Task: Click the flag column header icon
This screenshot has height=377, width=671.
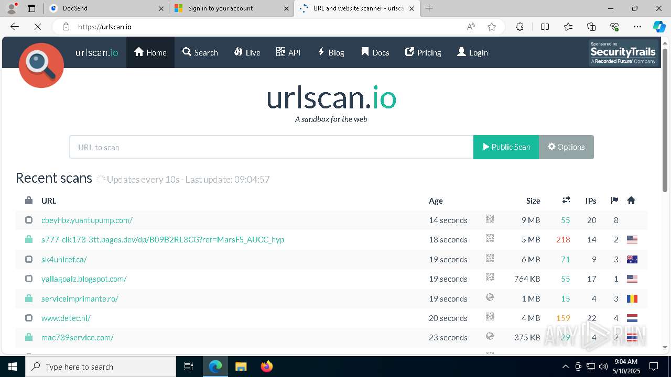Action: point(614,201)
